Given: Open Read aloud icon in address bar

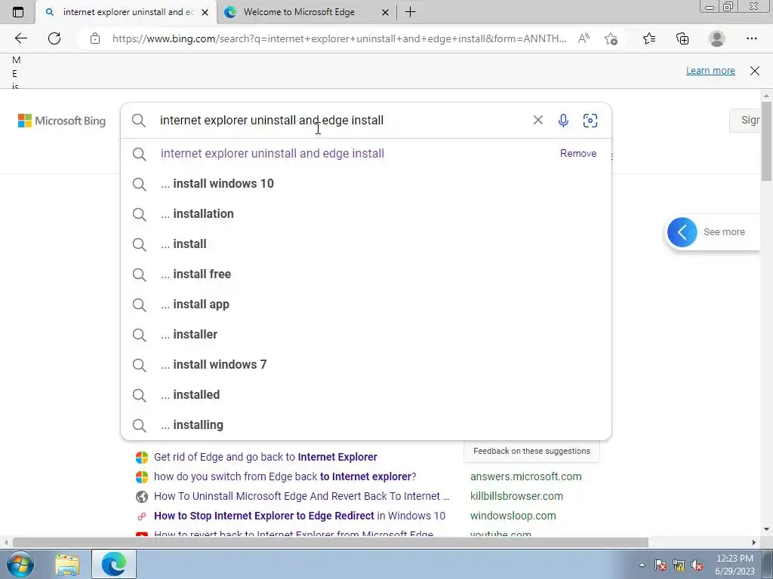Looking at the screenshot, I should [584, 38].
